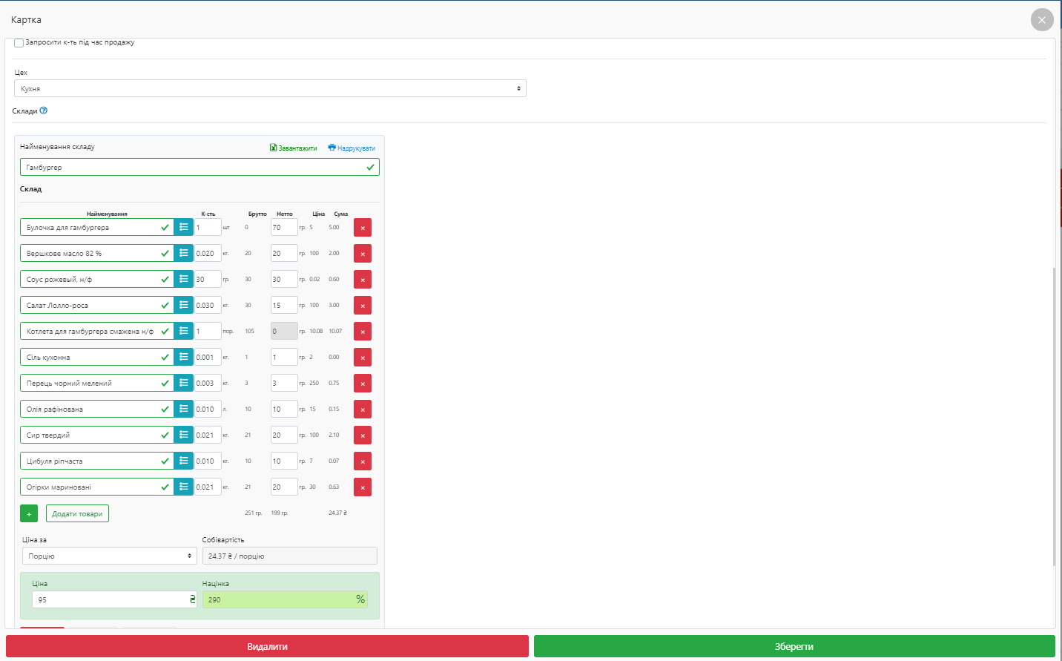Remove the Салат Лолло-роса ingredient row
Image resolution: width=1062 pixels, height=661 pixels.
tap(363, 306)
